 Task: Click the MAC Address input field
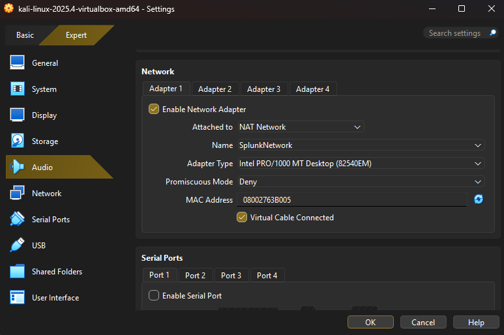351,200
